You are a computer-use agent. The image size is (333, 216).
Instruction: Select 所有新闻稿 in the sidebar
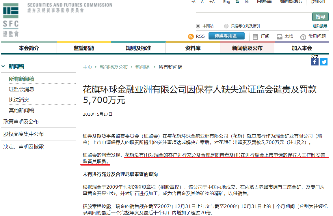point(21,79)
